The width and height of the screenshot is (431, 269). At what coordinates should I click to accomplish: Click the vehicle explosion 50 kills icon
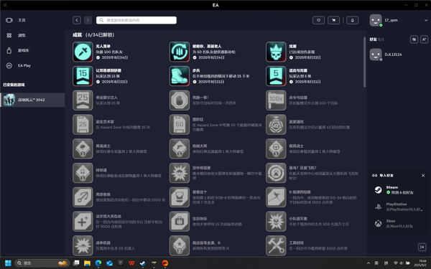[83, 245]
